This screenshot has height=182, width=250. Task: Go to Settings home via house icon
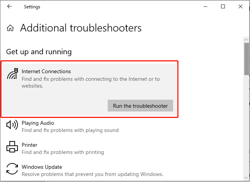(10, 28)
